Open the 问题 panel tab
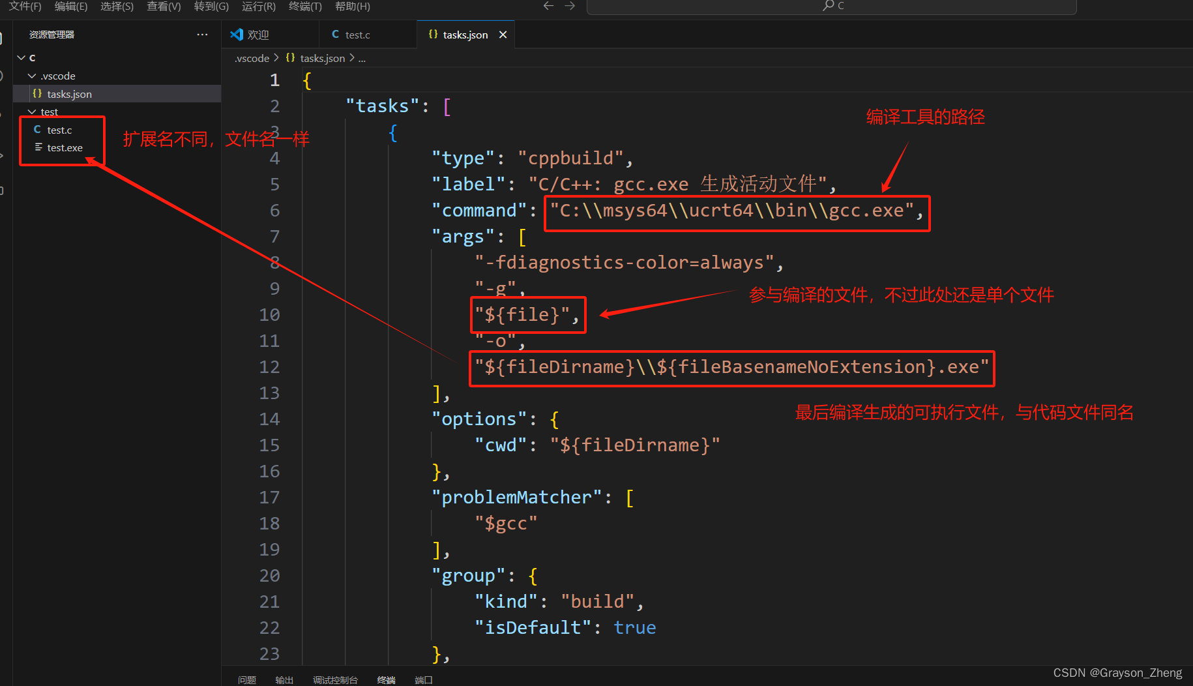The width and height of the screenshot is (1193, 686). coord(247,679)
